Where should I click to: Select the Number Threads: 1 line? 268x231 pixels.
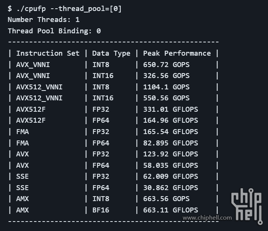pos(43,20)
